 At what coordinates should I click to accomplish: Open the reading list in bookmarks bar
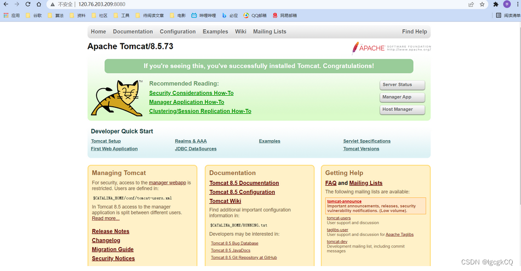pos(508,15)
